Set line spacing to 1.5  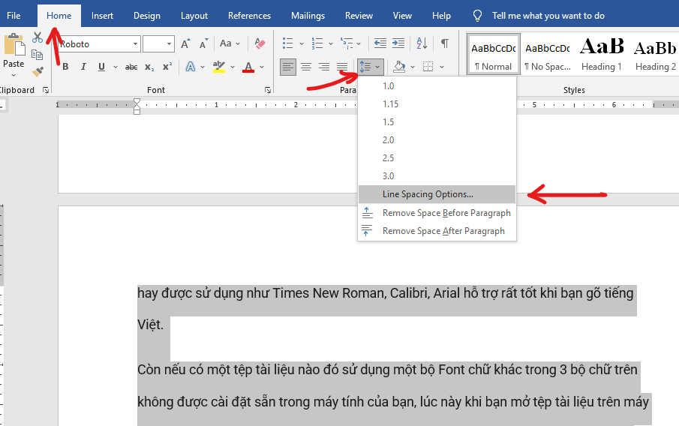pyautogui.click(x=437, y=122)
